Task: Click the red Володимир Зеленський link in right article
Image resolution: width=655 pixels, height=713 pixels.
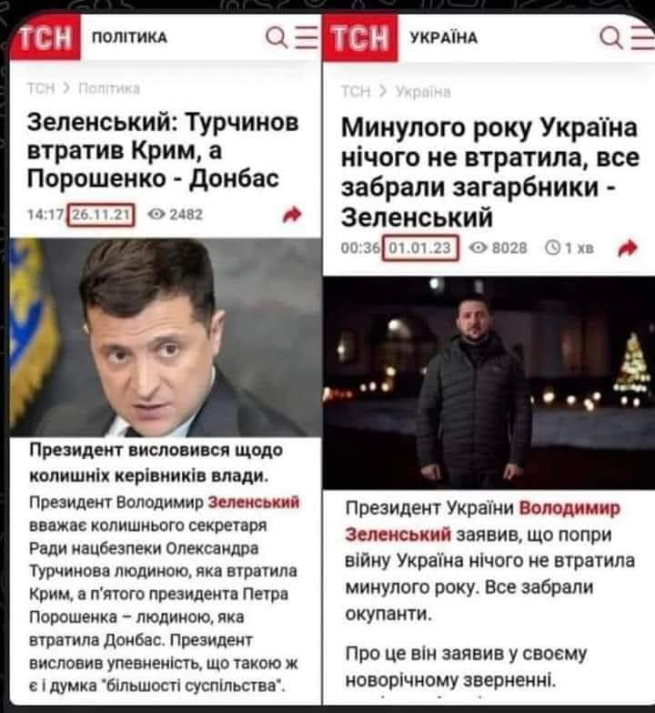Action: tap(482, 521)
